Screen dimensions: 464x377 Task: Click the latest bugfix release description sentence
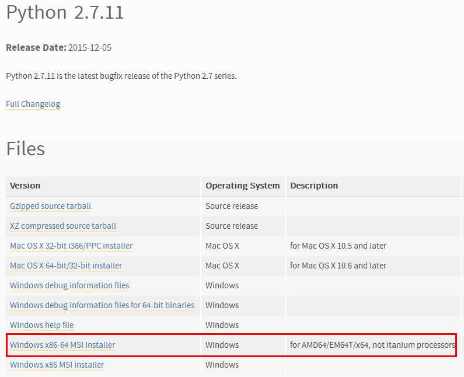coord(121,76)
